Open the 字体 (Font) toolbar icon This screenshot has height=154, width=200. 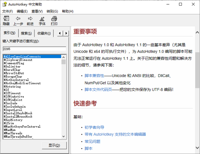point(42,19)
